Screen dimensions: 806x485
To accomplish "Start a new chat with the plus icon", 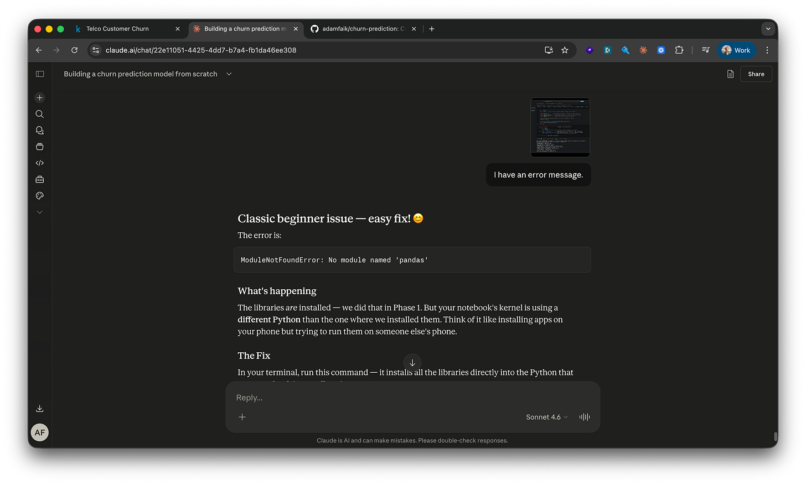I will click(39, 97).
